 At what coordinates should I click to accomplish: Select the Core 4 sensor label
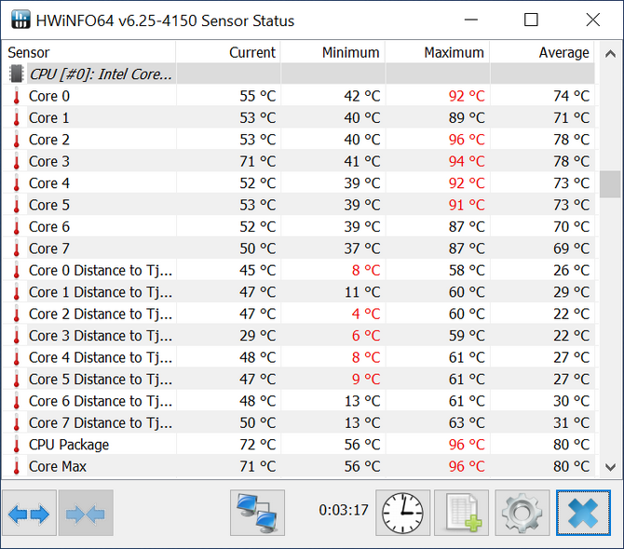click(49, 183)
